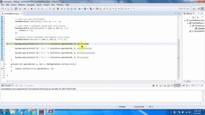Open the Open Console dropdown arrow
205x115 pixels.
(x=195, y=86)
